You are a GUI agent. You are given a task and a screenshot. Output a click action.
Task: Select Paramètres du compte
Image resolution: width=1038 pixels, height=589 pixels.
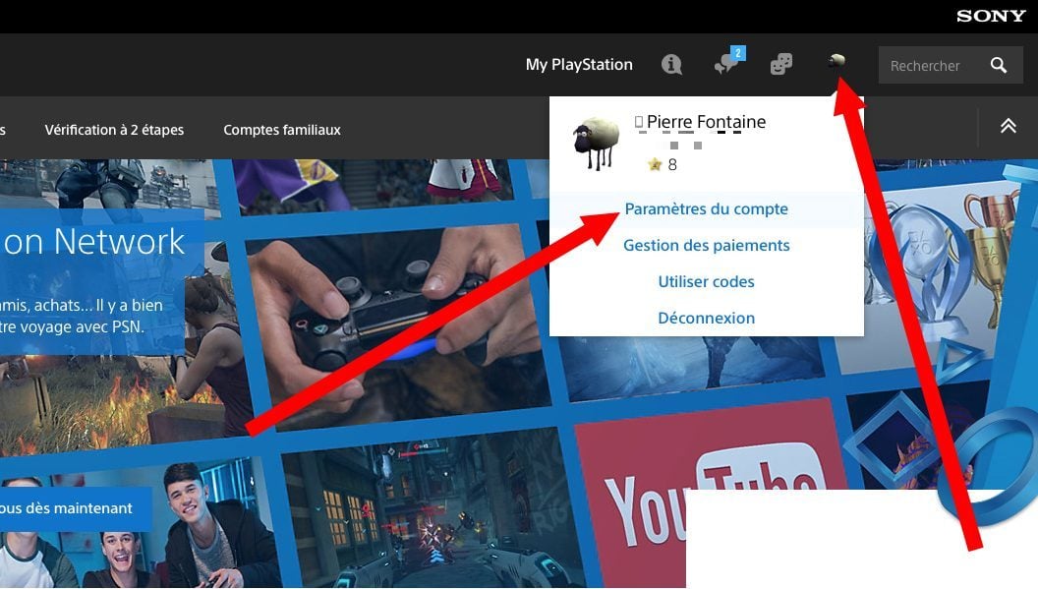point(707,208)
